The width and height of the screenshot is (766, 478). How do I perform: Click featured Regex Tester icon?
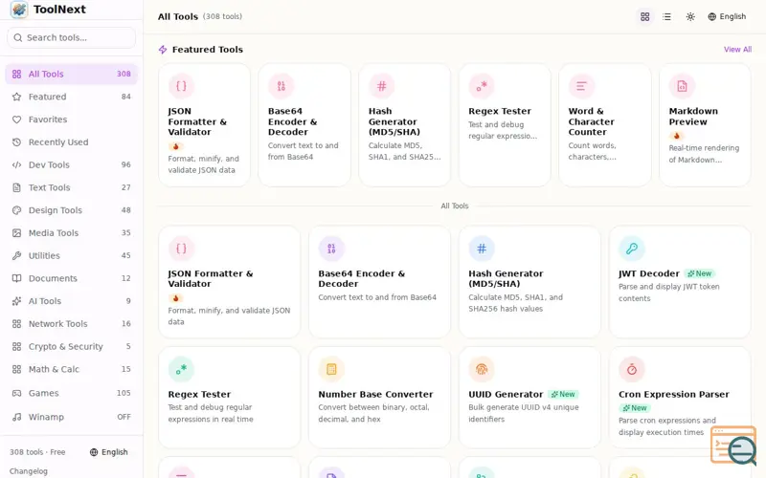click(482, 86)
